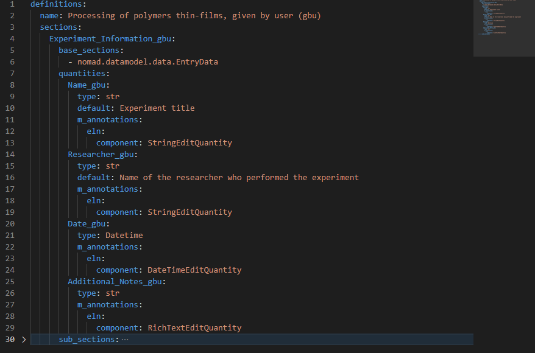
Task: Click 'm_annotations' on line 27
Action: 107,305
